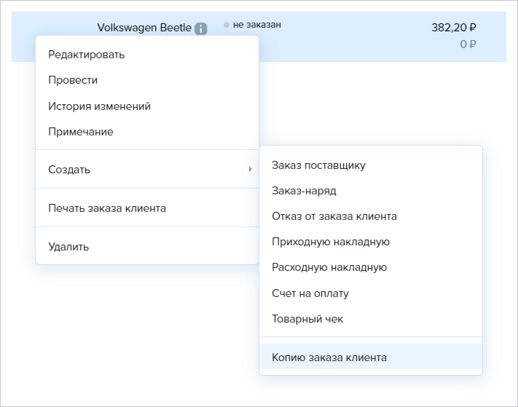
Task: Click the Volkswagen Beetle order name
Action: coord(144,28)
